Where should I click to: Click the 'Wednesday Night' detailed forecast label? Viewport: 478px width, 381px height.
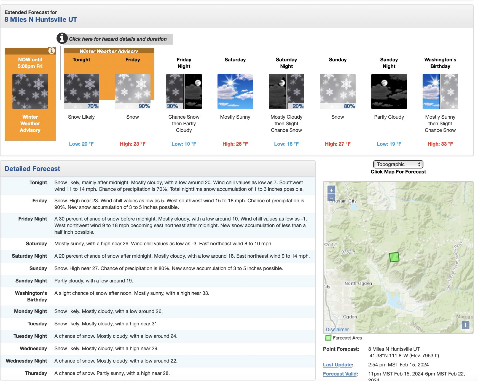click(x=26, y=361)
